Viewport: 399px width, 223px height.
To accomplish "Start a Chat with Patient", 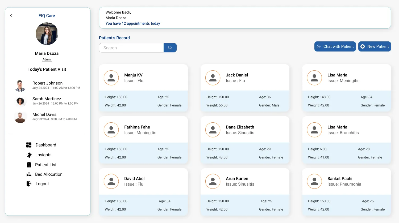I will (x=335, y=46).
